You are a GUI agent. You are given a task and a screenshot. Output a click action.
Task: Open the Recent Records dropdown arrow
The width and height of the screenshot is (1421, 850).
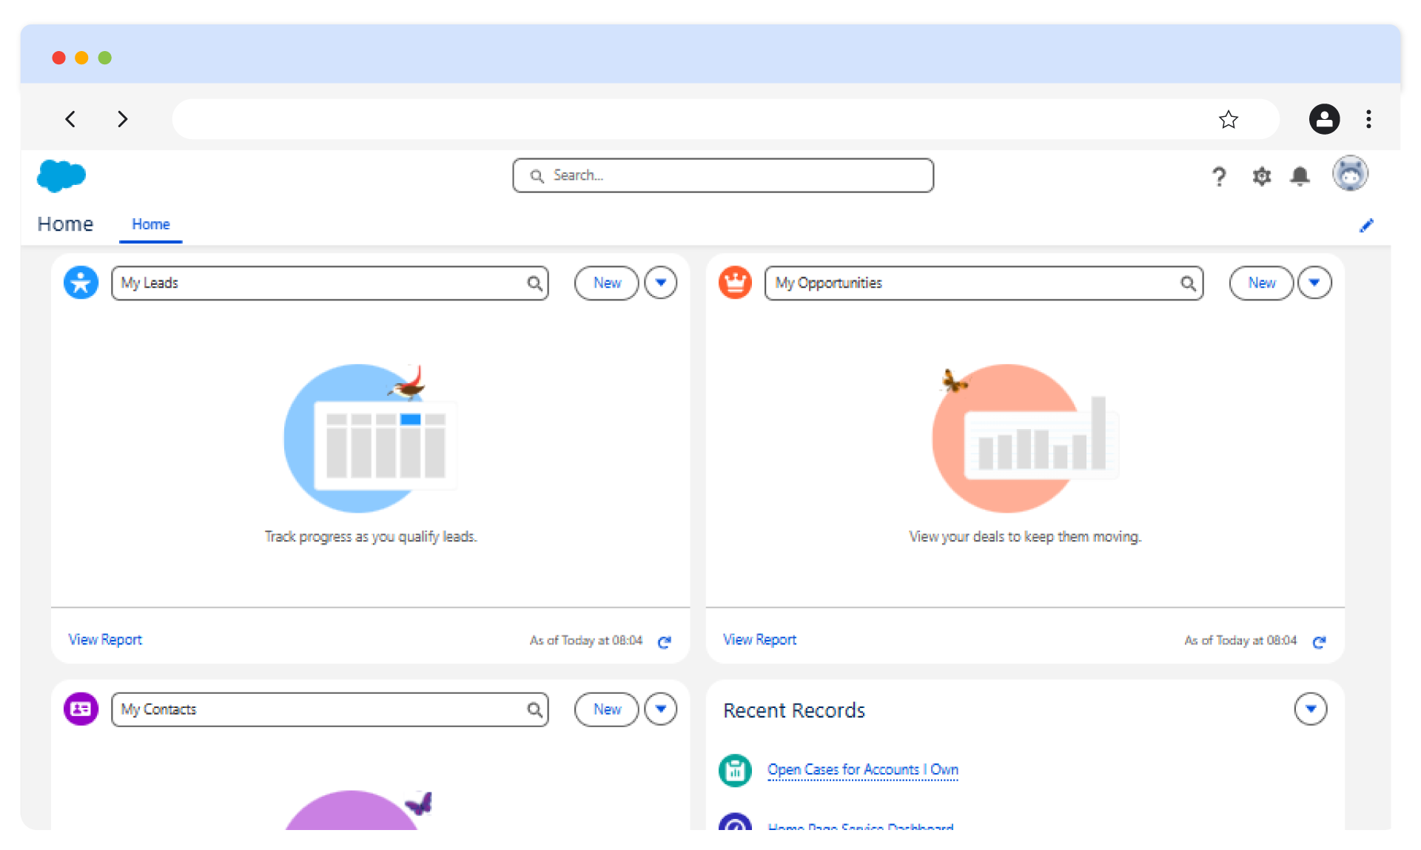click(1310, 709)
